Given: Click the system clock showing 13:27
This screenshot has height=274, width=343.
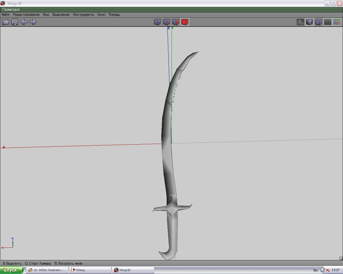Looking at the screenshot, I should [x=335, y=270].
